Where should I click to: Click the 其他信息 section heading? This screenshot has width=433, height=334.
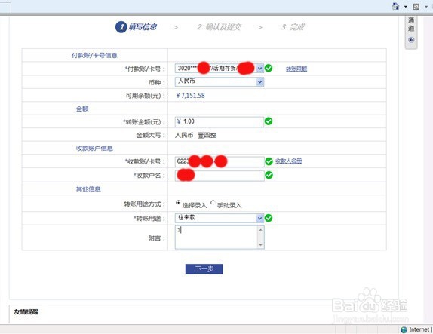click(88, 189)
